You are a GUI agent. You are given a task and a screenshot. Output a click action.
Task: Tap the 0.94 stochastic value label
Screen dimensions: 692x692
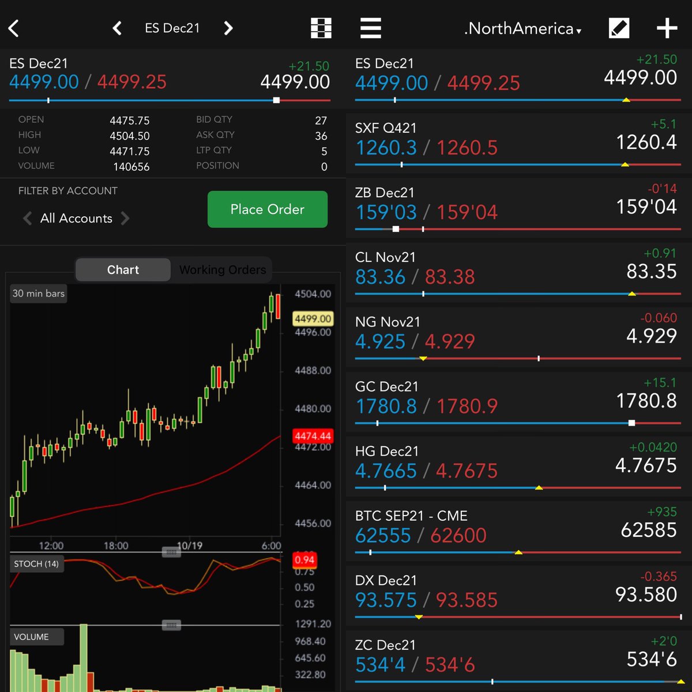[x=304, y=560]
